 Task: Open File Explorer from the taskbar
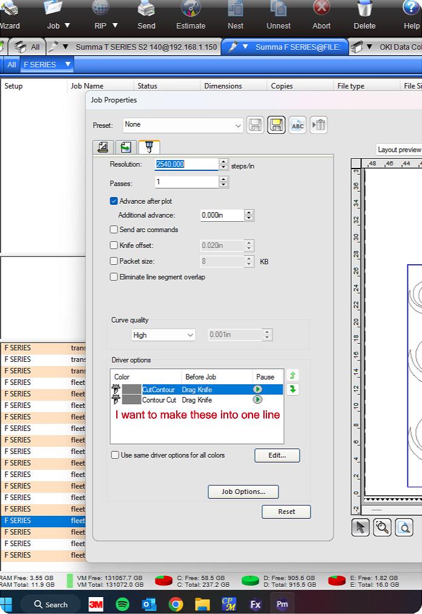[x=203, y=604]
